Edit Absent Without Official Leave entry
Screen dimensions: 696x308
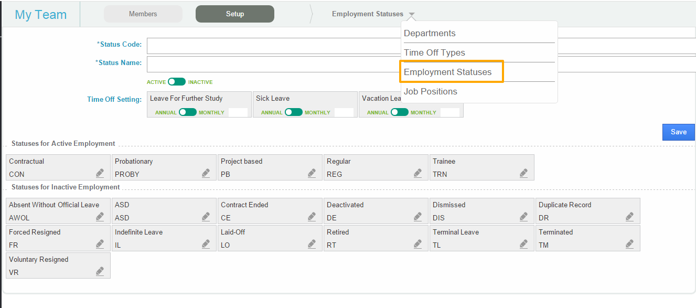coord(100,217)
